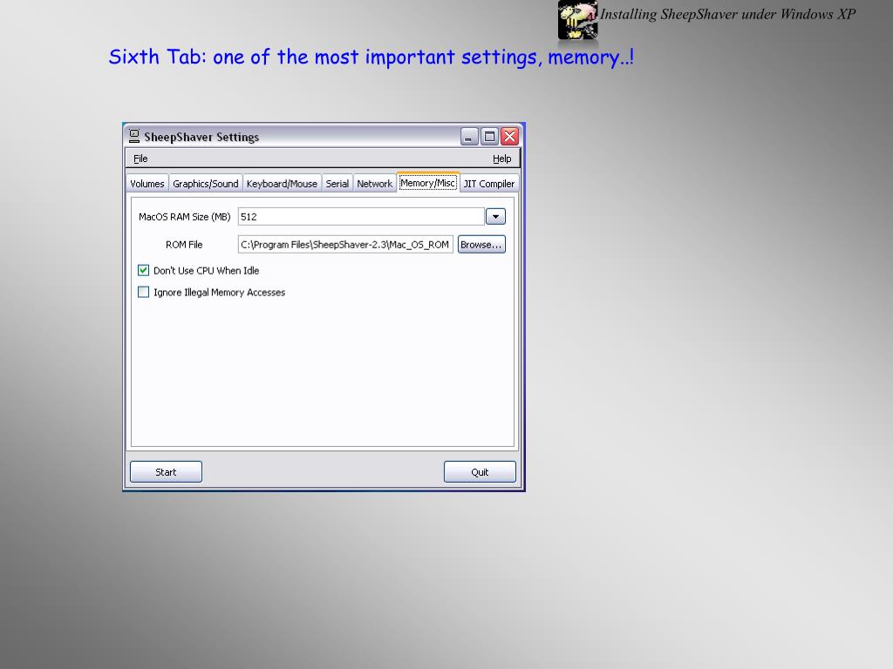
Task: Open the Help menu
Action: click(501, 159)
